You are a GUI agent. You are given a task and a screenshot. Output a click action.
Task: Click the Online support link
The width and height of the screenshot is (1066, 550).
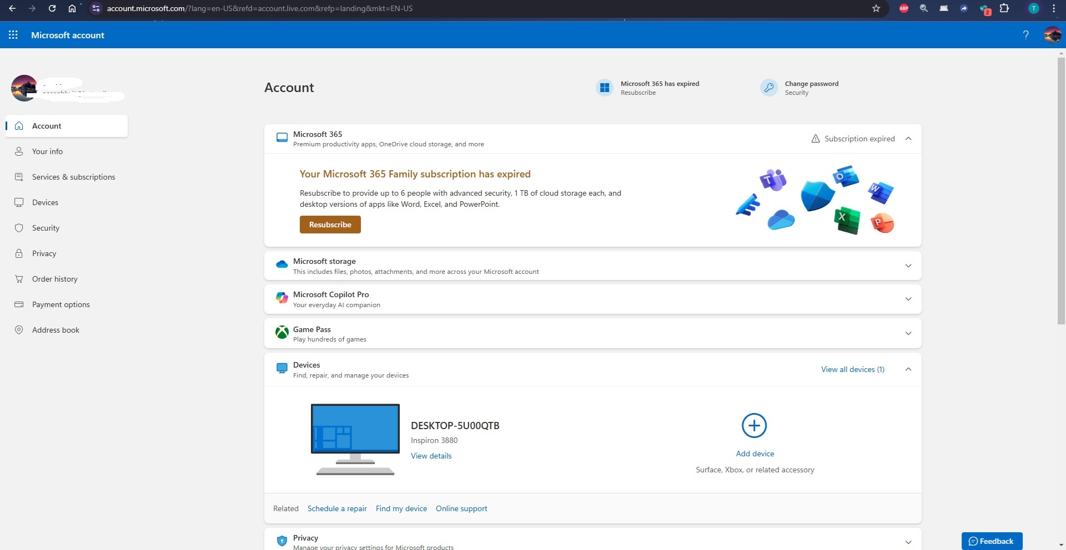461,508
